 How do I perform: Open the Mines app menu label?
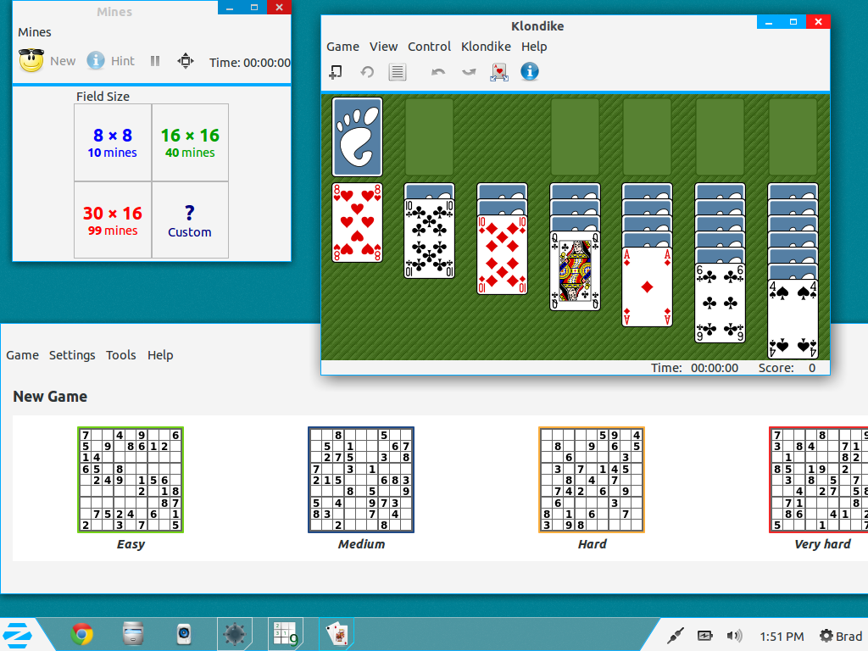pos(34,32)
